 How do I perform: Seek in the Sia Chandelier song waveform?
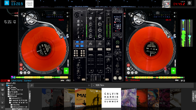coord(155,77)
